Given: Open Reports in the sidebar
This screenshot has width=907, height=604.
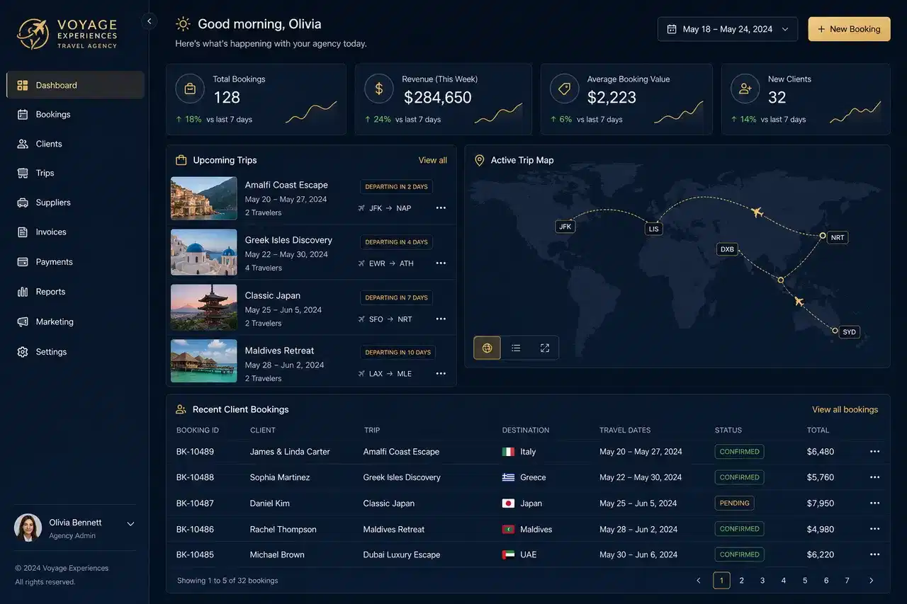Looking at the screenshot, I should (x=75, y=292).
